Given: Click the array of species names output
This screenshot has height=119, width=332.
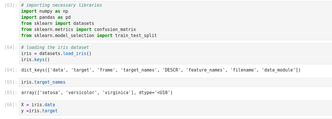Looking at the screenshot, I should 97,93.
